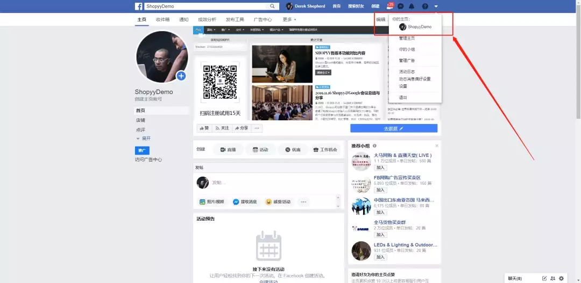
Task: Collapse the account dropdown arrow in top bar
Action: [x=436, y=6]
